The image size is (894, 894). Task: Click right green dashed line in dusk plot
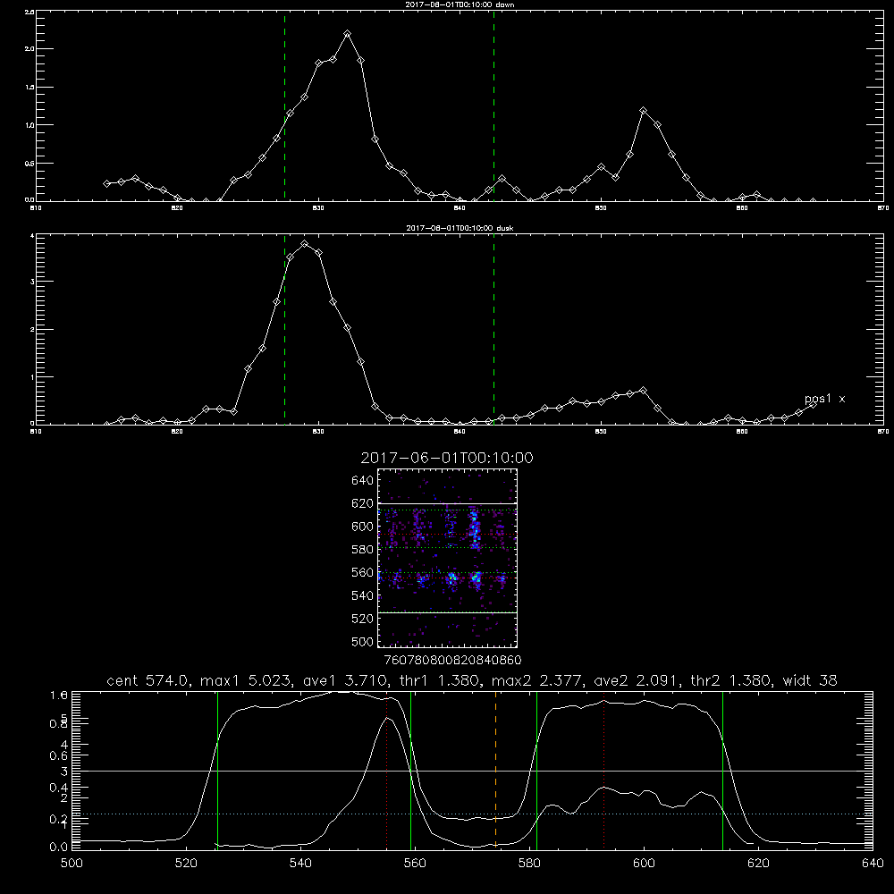493,330
